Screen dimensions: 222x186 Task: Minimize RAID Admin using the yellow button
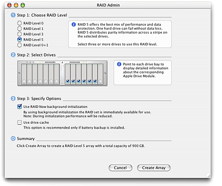[16, 5]
